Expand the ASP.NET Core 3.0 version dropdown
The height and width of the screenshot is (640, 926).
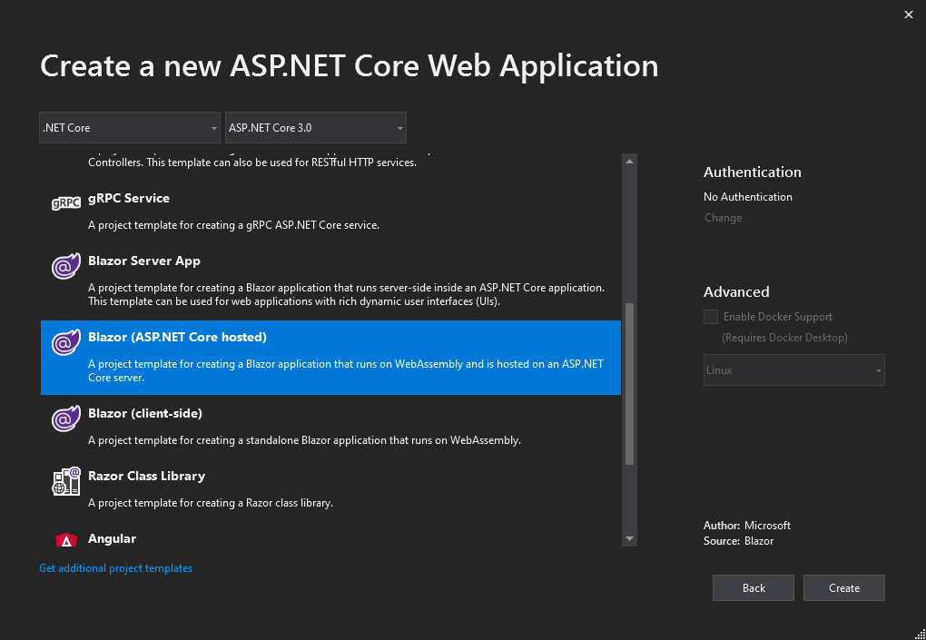coord(315,128)
